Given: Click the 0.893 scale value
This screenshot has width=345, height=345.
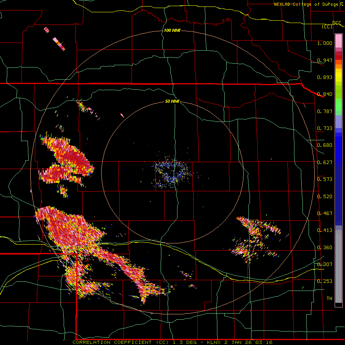Looking at the screenshot, I should tap(325, 77).
